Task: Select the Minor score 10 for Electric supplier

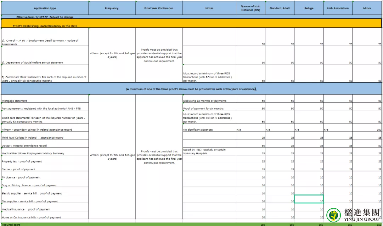Action: (367, 191)
